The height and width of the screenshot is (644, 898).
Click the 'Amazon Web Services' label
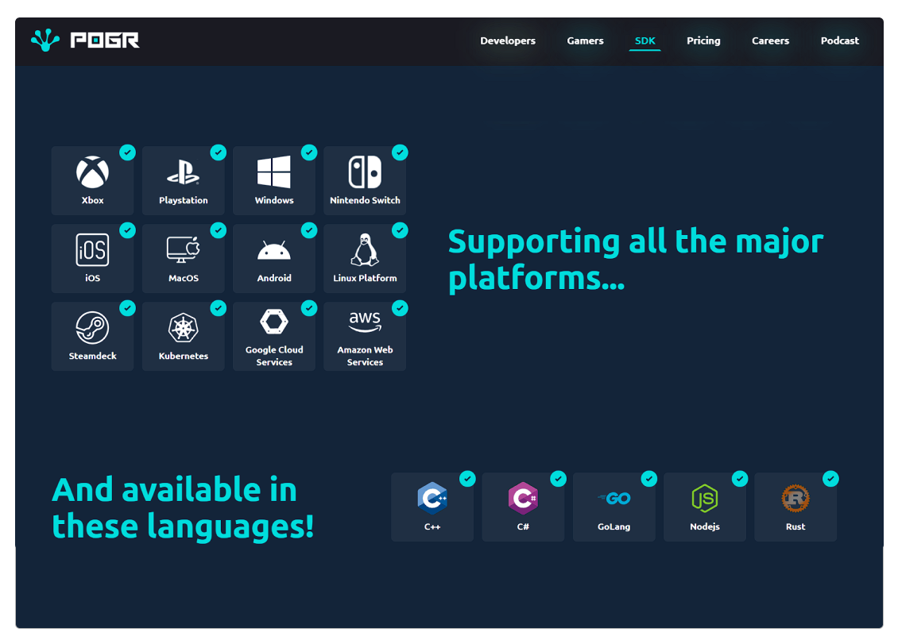(365, 356)
